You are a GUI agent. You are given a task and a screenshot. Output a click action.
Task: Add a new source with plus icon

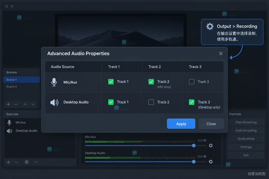pos(8,162)
